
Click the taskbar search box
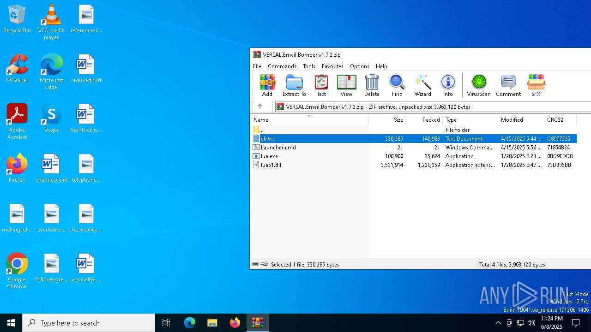[89, 323]
